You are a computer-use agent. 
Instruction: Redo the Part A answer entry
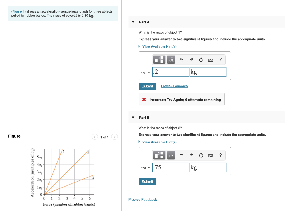click(191, 59)
